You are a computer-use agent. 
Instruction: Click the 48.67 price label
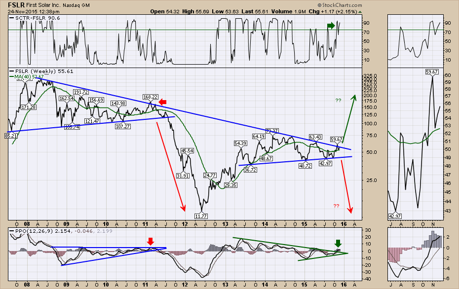266,158
